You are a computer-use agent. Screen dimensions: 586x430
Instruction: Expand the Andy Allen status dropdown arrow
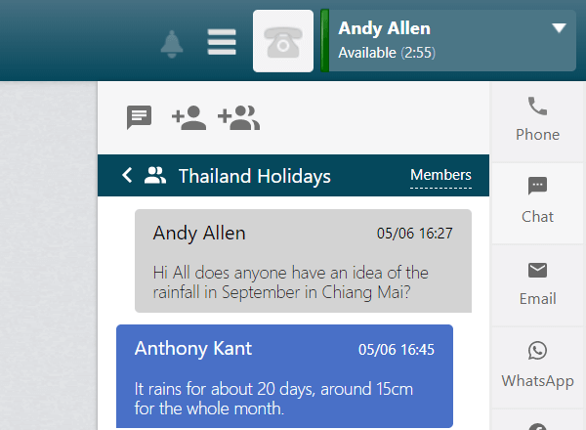[x=559, y=28]
